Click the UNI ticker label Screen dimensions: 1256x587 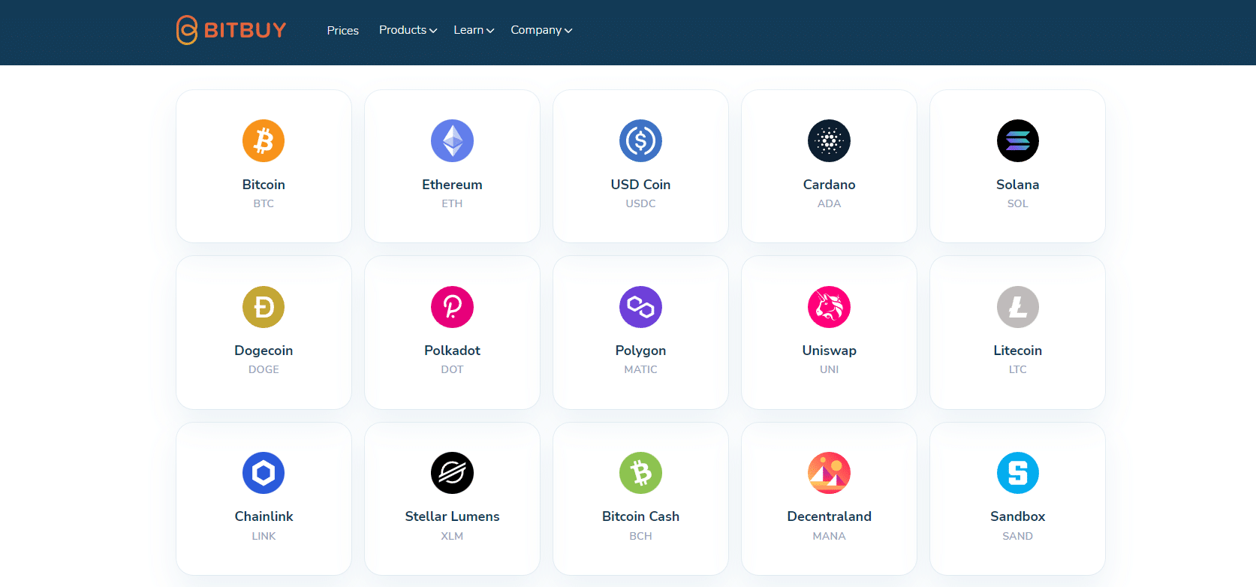point(829,369)
